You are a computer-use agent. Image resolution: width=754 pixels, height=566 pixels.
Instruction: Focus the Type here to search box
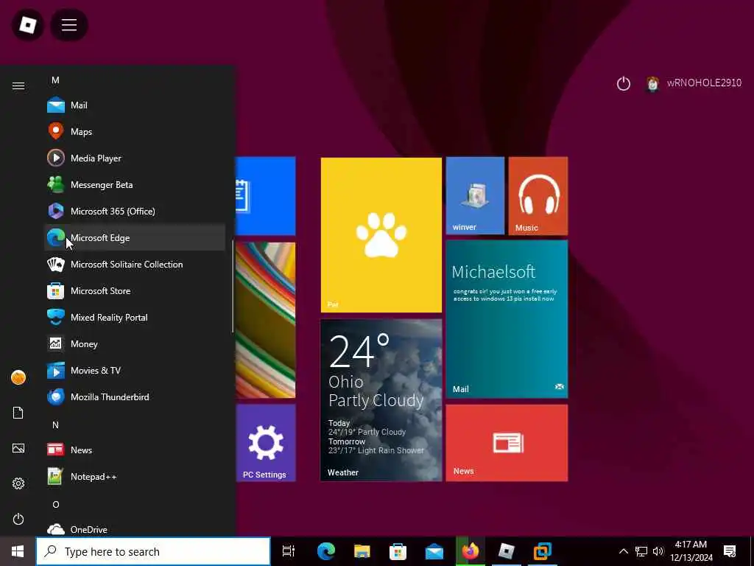(x=153, y=551)
